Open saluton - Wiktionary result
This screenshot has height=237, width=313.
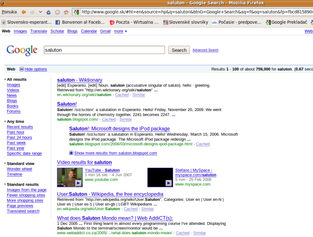tap(79, 80)
